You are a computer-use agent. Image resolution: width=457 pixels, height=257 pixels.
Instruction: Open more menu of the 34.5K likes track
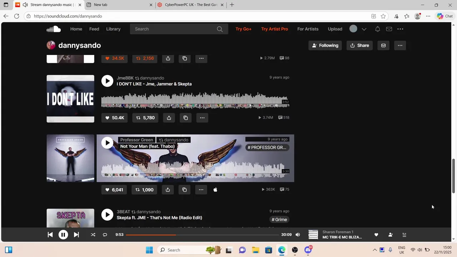pyautogui.click(x=201, y=58)
